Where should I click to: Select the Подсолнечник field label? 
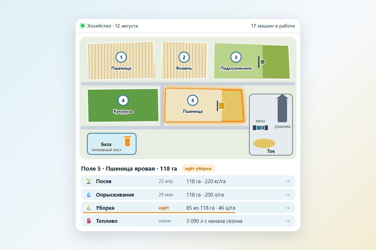(236, 68)
